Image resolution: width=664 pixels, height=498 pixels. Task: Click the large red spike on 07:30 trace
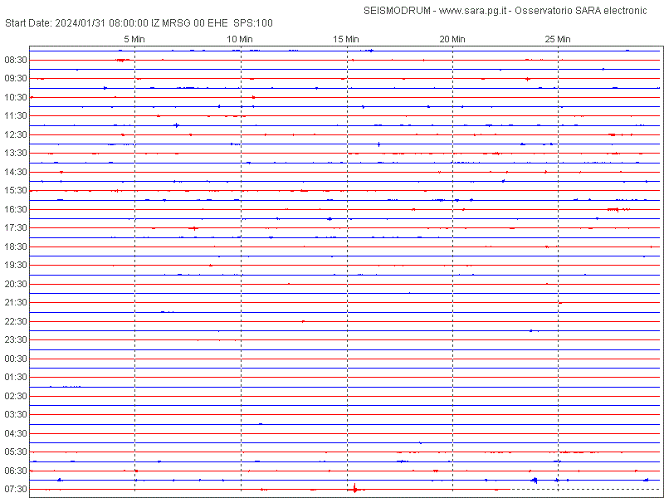pos(354,489)
